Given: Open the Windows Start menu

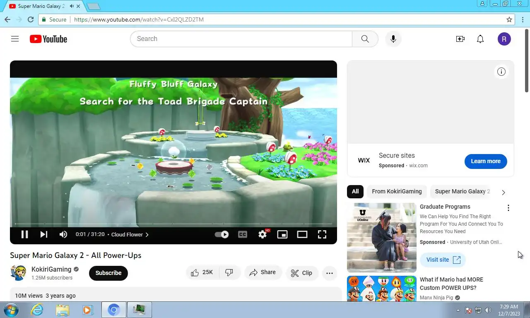Looking at the screenshot, I should 11,310.
